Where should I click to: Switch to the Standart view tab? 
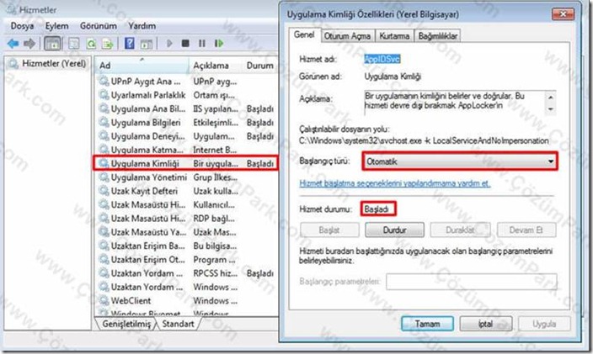178,324
